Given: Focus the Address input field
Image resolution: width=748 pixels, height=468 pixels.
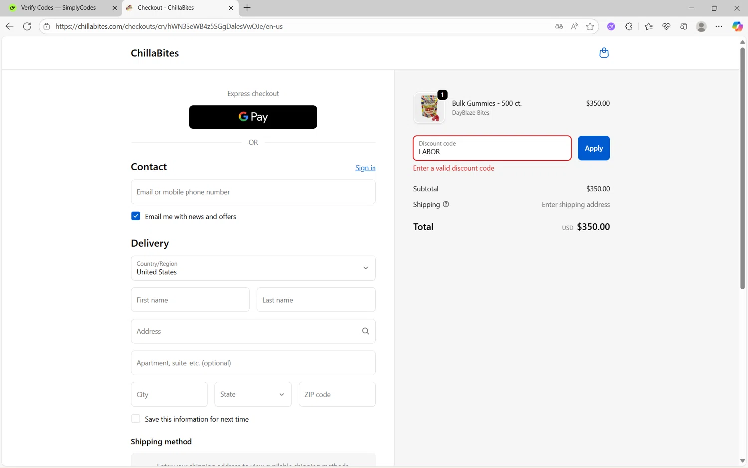Looking at the screenshot, I should [253, 331].
